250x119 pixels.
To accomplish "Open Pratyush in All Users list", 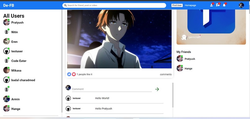I will [x=17, y=22].
